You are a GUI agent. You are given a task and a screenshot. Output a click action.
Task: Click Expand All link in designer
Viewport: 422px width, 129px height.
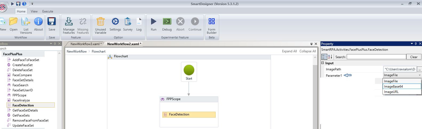[289, 51]
